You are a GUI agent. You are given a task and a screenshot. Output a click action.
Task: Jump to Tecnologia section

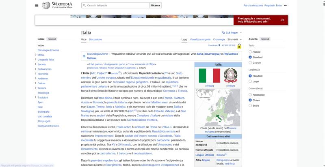pyautogui.click(x=43, y=93)
